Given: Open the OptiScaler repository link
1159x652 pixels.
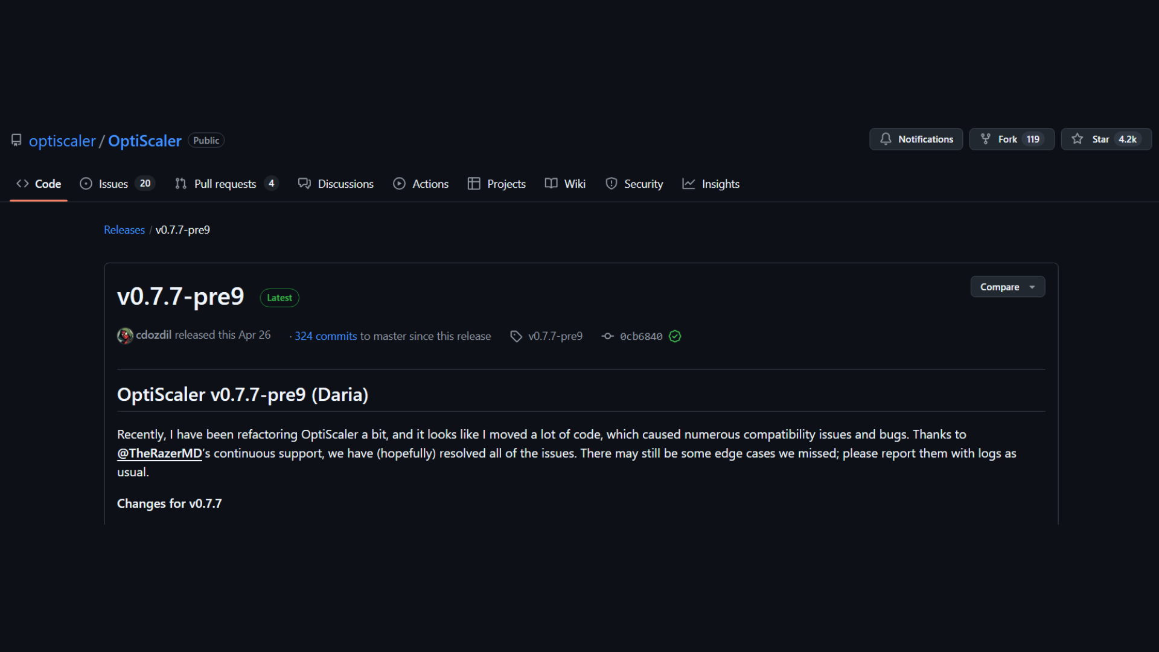Looking at the screenshot, I should point(145,141).
